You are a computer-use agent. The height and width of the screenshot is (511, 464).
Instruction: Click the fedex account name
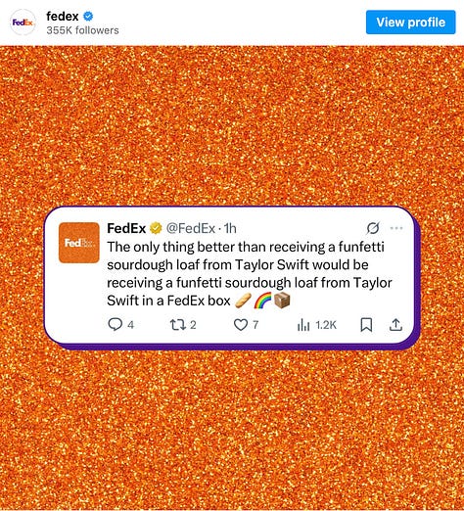[63, 16]
